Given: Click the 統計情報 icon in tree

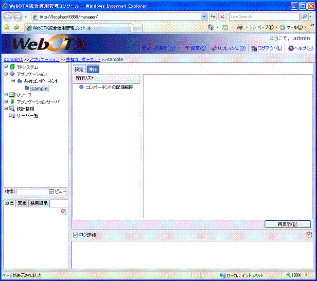Looking at the screenshot, I should click(12, 109).
